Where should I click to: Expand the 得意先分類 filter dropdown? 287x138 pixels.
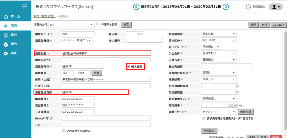tap(71, 25)
